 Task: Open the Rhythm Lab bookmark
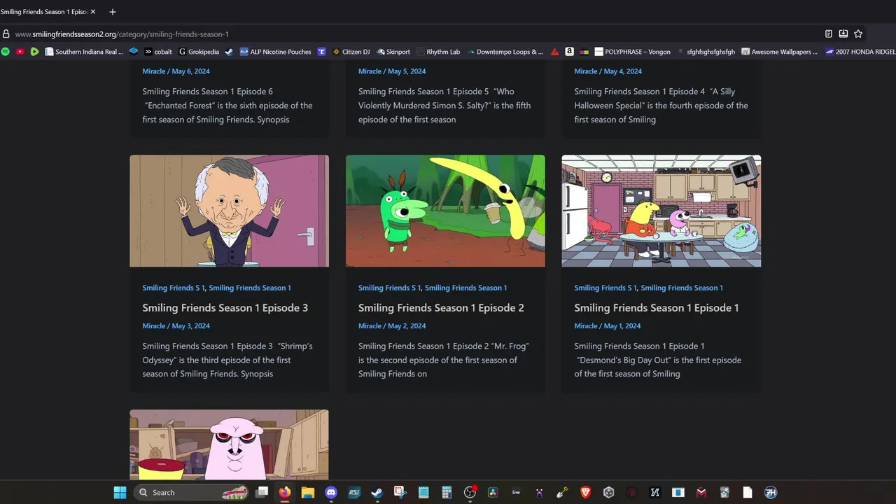point(438,52)
